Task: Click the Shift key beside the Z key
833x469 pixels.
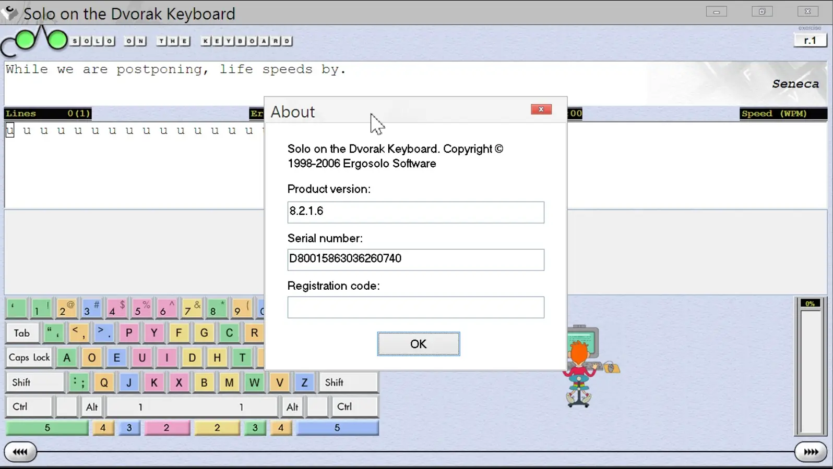Action: pos(348,382)
